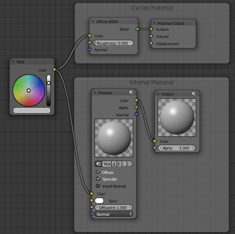Screen dimensions: 235x234
Task: Click the Material node DiffuseInt input socket
Action: point(92,207)
